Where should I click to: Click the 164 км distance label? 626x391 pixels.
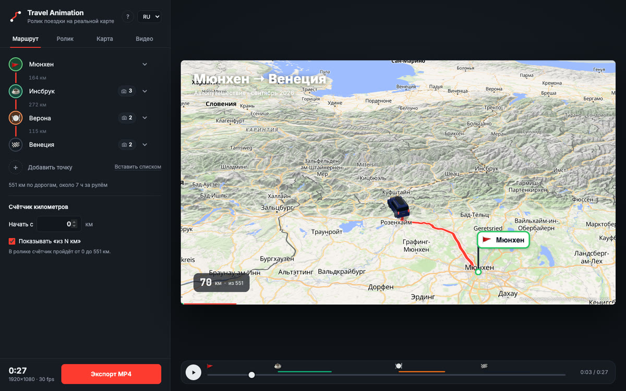pyautogui.click(x=38, y=78)
